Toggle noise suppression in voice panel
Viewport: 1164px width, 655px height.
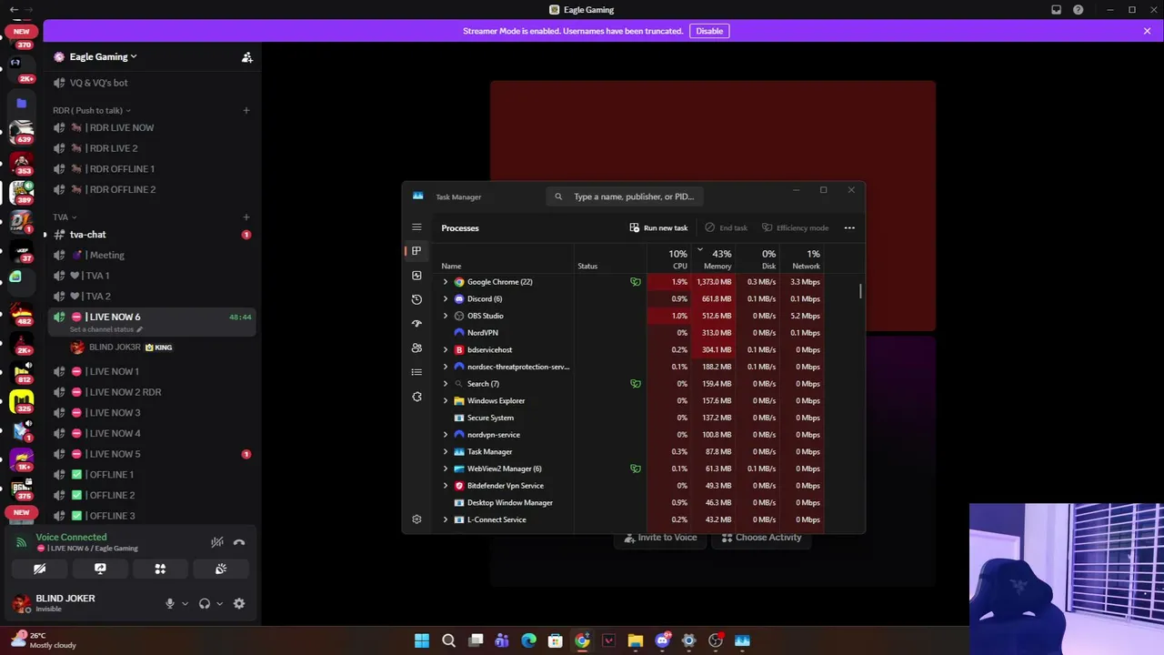pyautogui.click(x=217, y=542)
